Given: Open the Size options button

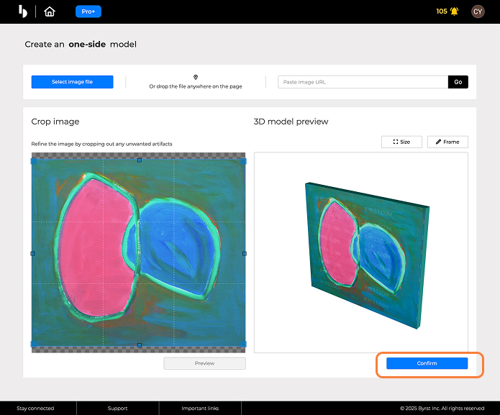Looking at the screenshot, I should [x=401, y=142].
